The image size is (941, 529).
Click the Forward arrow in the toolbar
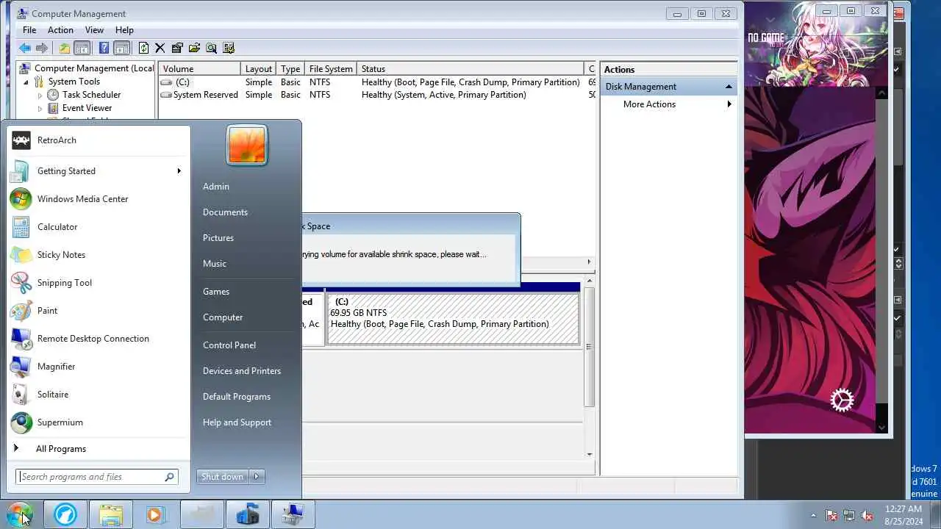[42, 48]
